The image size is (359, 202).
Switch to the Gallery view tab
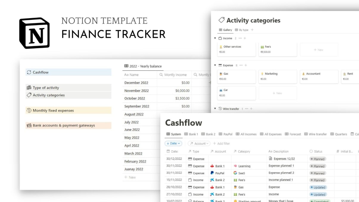(226, 30)
